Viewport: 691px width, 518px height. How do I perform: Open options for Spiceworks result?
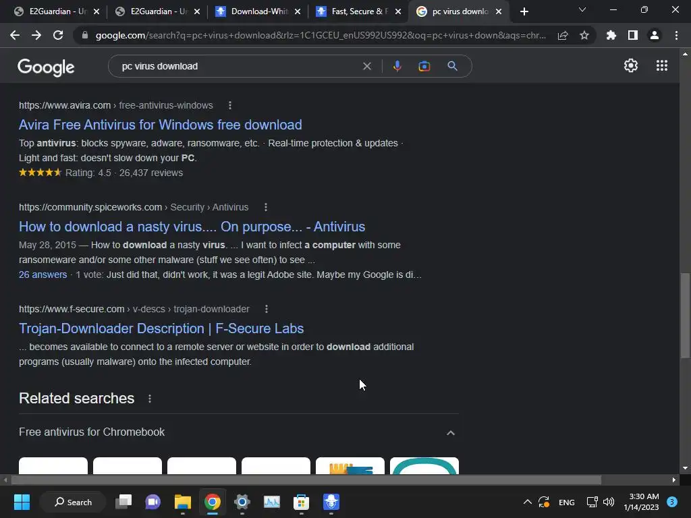pyautogui.click(x=266, y=207)
